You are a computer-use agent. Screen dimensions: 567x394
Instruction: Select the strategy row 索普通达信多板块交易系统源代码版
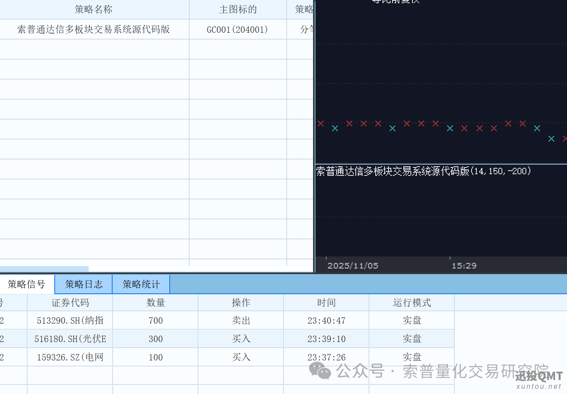(93, 29)
